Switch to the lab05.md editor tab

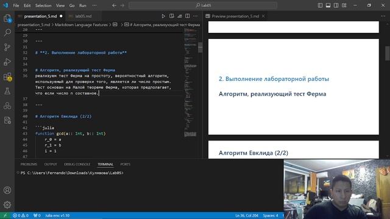tap(83, 16)
